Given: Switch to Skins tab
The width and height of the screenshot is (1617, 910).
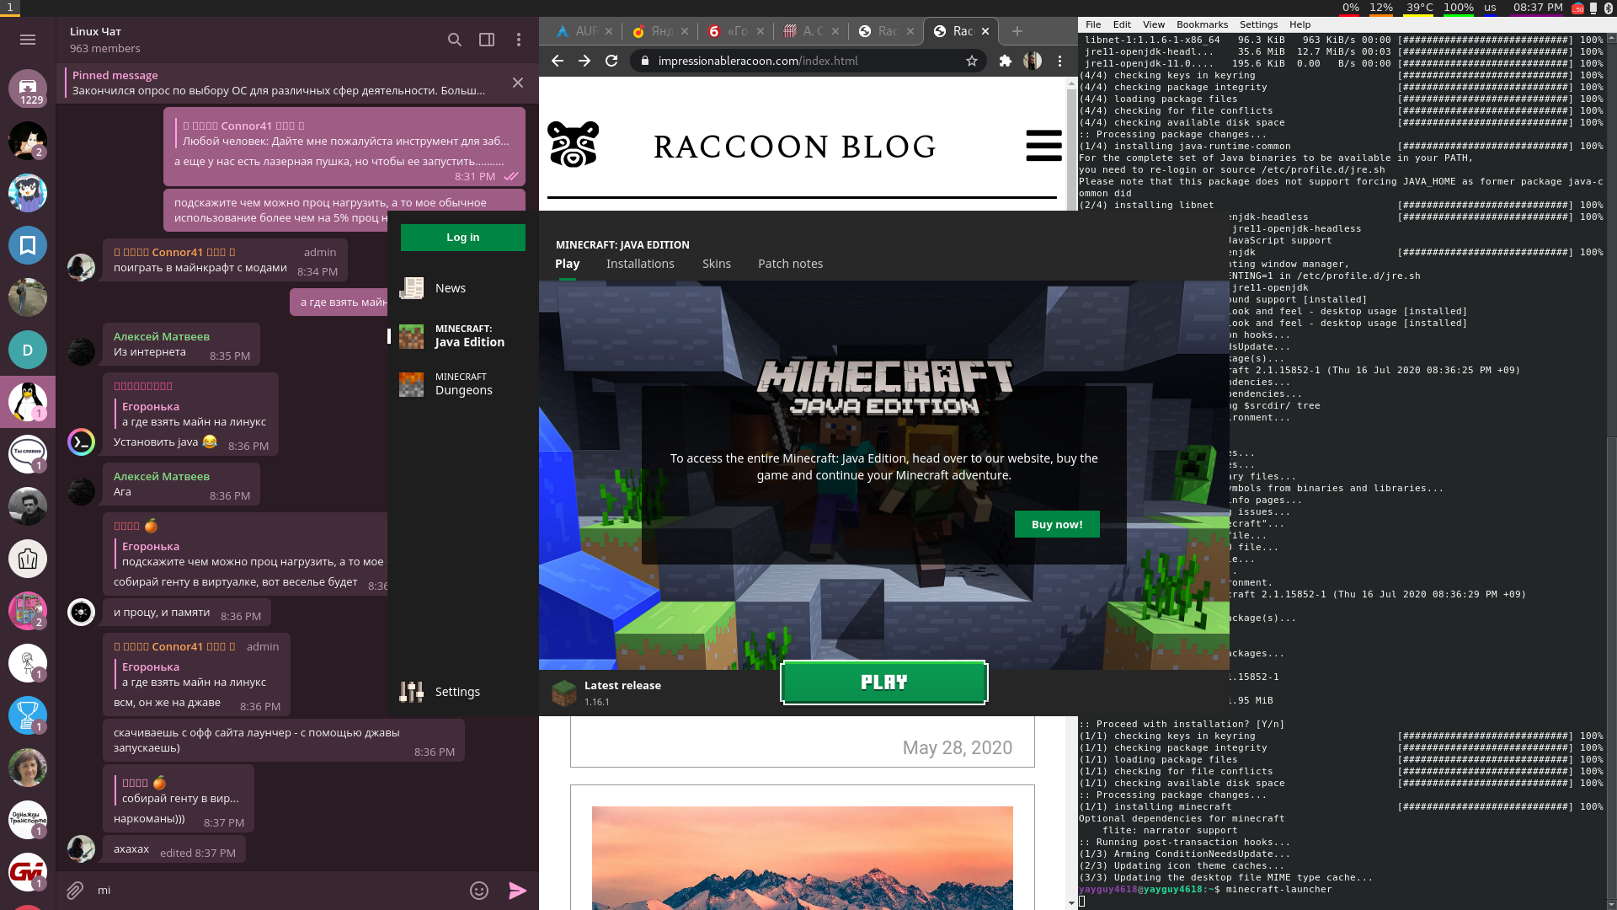Looking at the screenshot, I should coord(717,264).
